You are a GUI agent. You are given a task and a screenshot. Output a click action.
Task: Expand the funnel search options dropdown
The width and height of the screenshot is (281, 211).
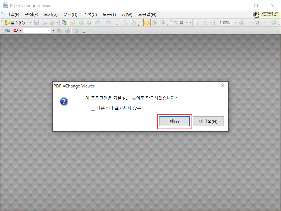coord(81,31)
